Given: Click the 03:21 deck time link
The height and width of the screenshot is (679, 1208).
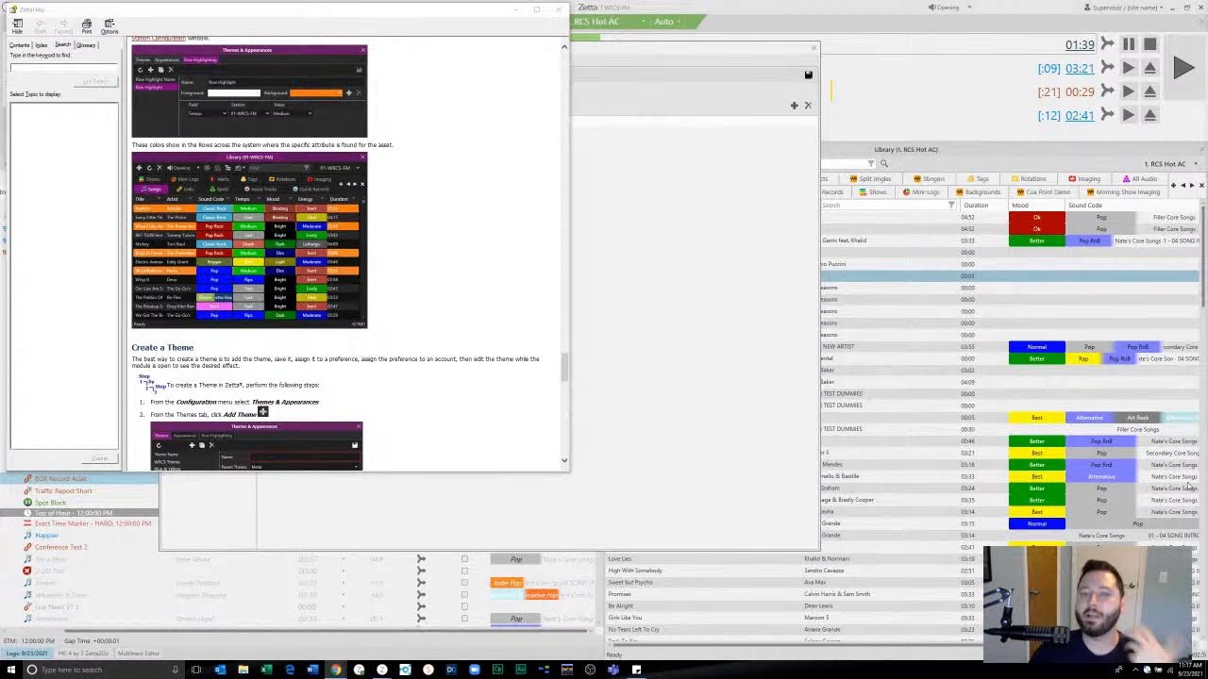Looking at the screenshot, I should click(1079, 69).
